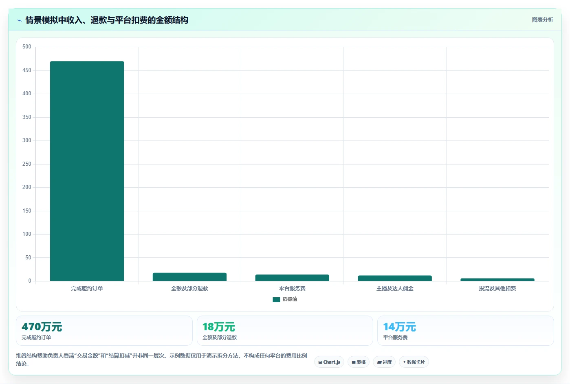570x384 pixels.
Task: Click the 主播及达人佣金 x-axis label
Action: [395, 288]
